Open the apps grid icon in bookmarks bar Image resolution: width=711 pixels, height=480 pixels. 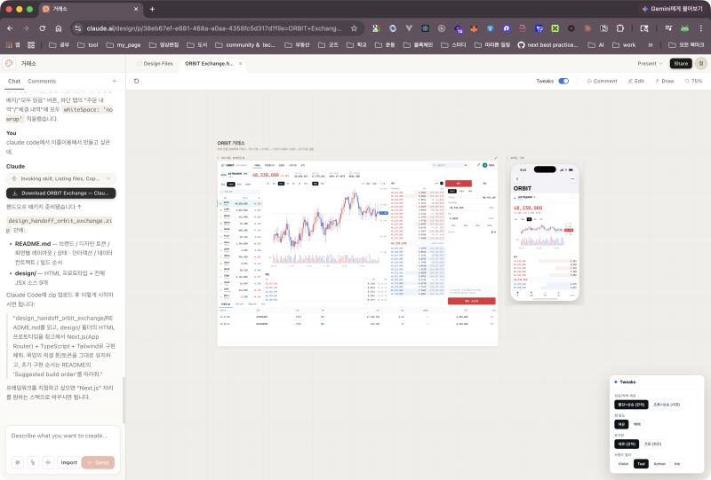pyautogui.click(x=9, y=45)
